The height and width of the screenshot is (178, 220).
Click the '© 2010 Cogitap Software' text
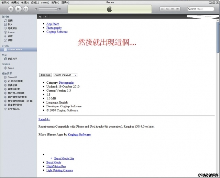click(x=62, y=110)
